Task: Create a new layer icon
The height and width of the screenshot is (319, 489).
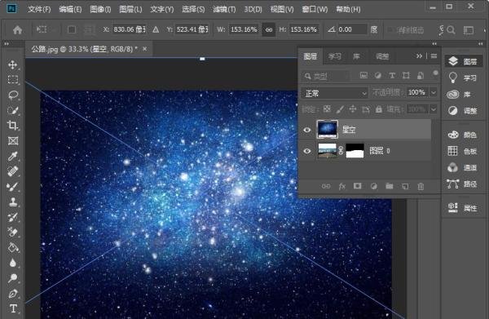Action: [x=405, y=186]
